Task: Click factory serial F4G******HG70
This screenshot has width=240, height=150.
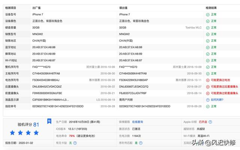Action: [x=41, y=67]
